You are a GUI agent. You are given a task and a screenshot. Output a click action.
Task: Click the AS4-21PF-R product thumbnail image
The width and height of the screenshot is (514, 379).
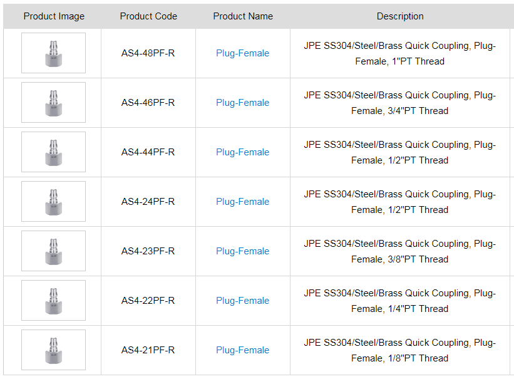pos(53,350)
